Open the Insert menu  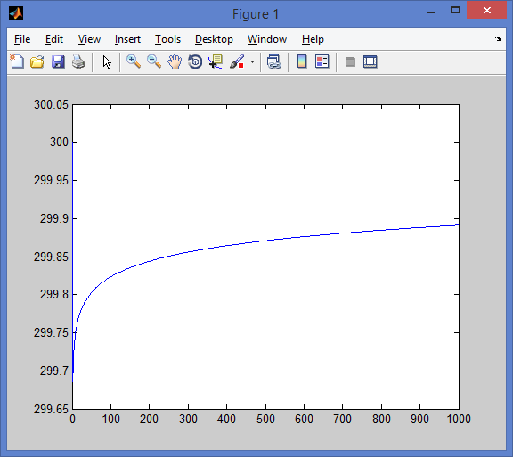[x=127, y=39]
